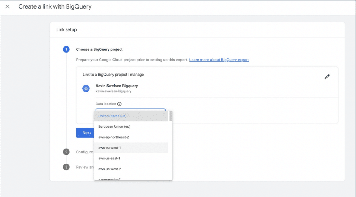Click Choose a BigQuery project heading
356x197 pixels.
coord(99,49)
